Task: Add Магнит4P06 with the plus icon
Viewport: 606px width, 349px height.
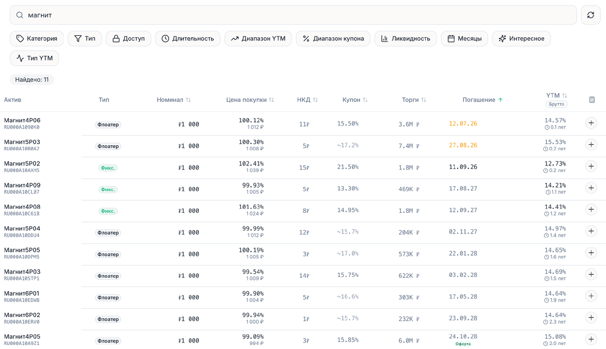Action: (591, 123)
